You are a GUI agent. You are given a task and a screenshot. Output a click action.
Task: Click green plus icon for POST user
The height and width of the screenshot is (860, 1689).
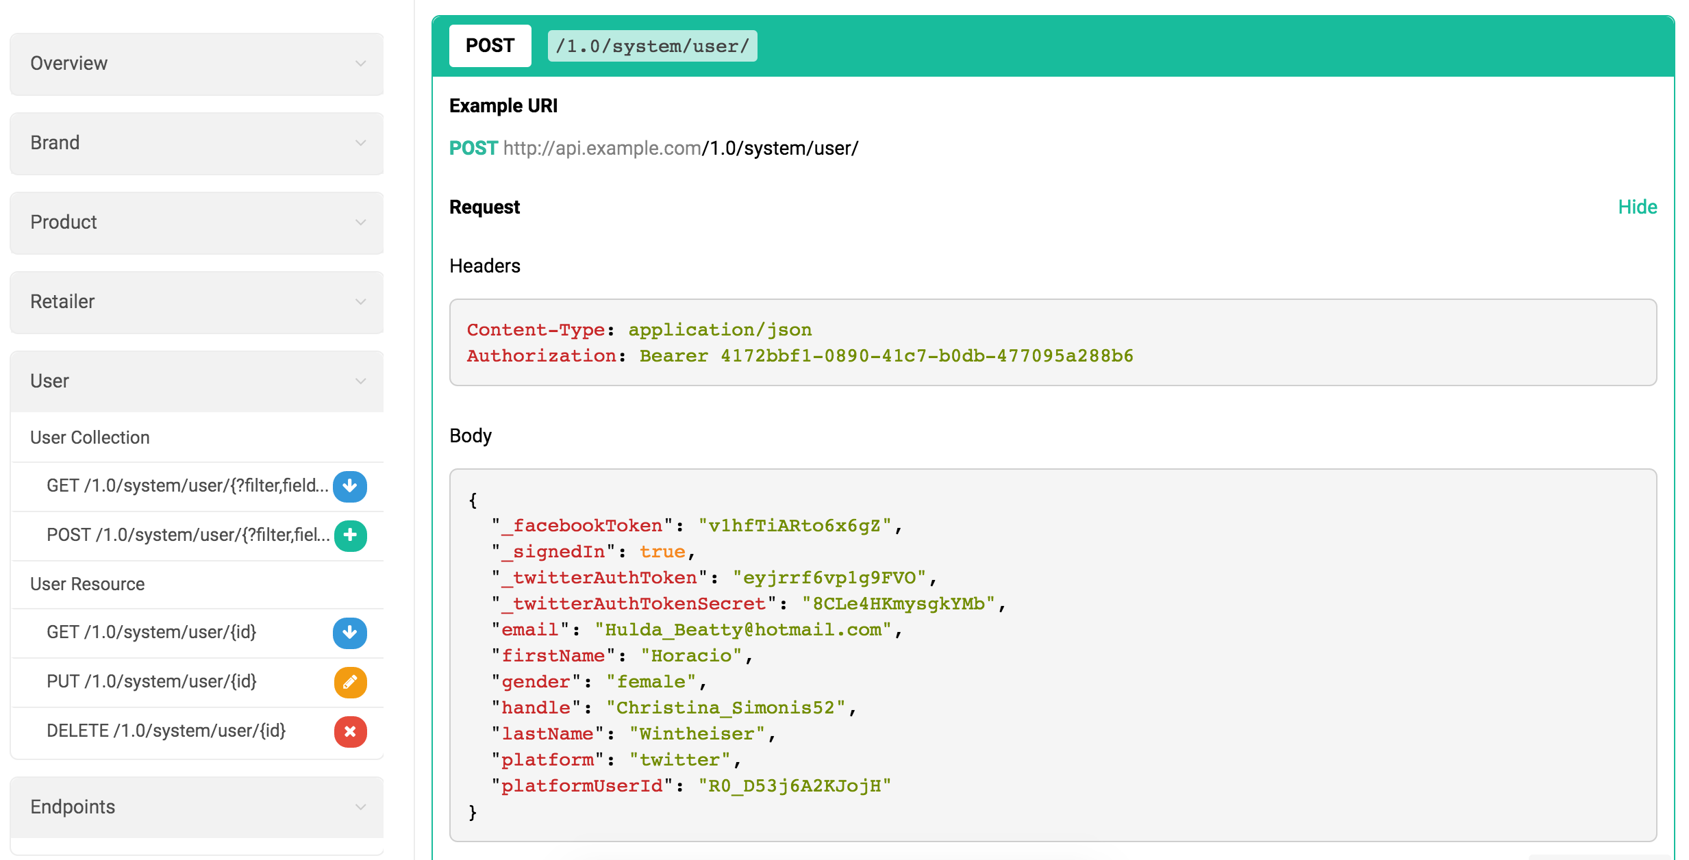click(350, 535)
